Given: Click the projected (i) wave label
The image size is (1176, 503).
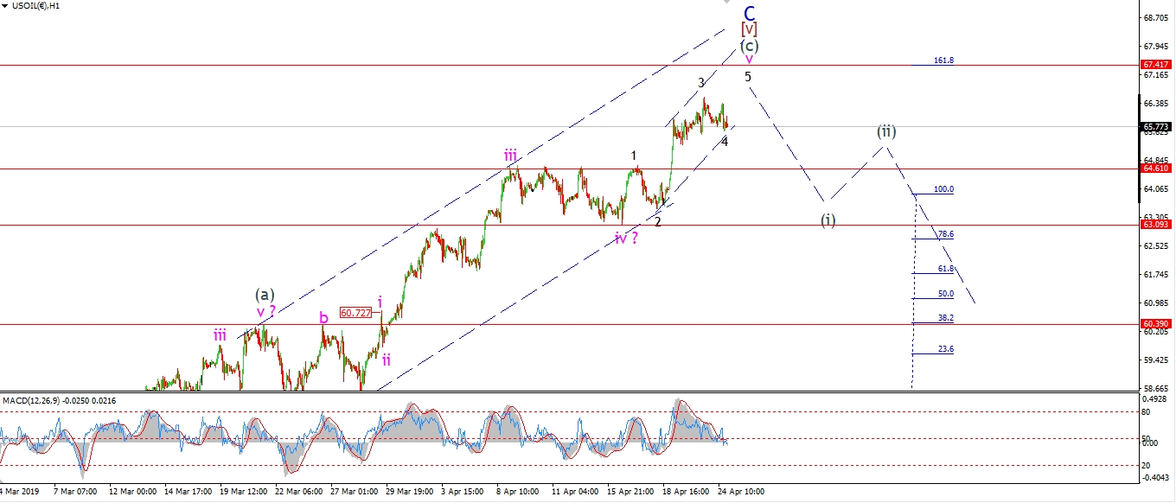Looking at the screenshot, I should (x=828, y=220).
